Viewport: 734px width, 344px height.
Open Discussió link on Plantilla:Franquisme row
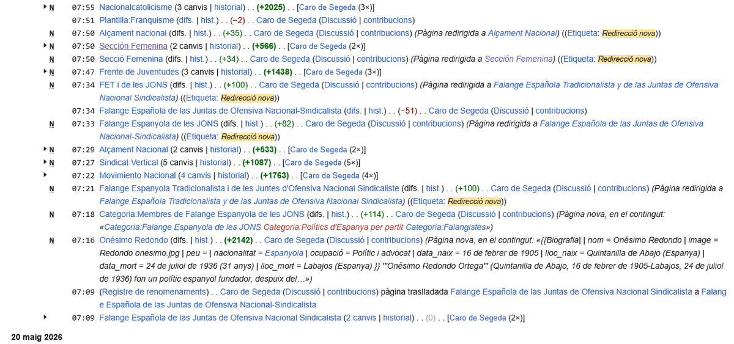click(338, 20)
